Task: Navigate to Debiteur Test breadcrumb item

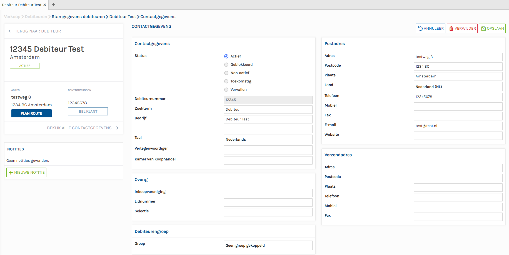Action: (123, 17)
